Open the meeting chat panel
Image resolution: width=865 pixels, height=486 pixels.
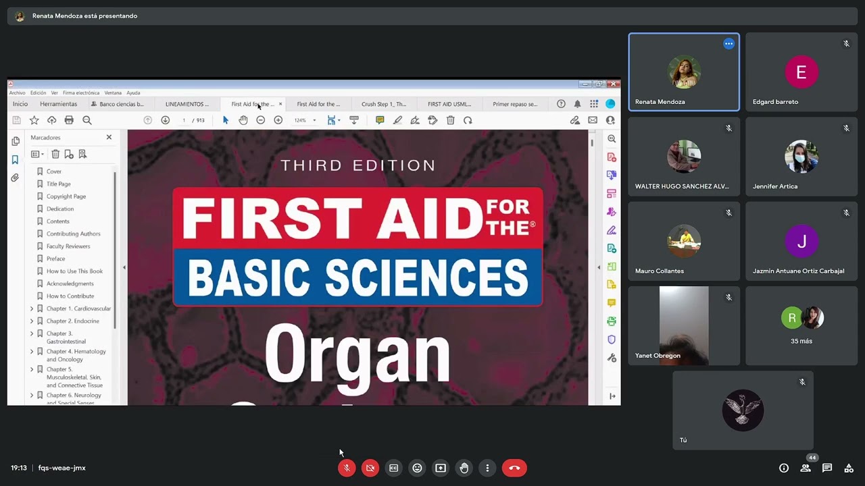(827, 468)
